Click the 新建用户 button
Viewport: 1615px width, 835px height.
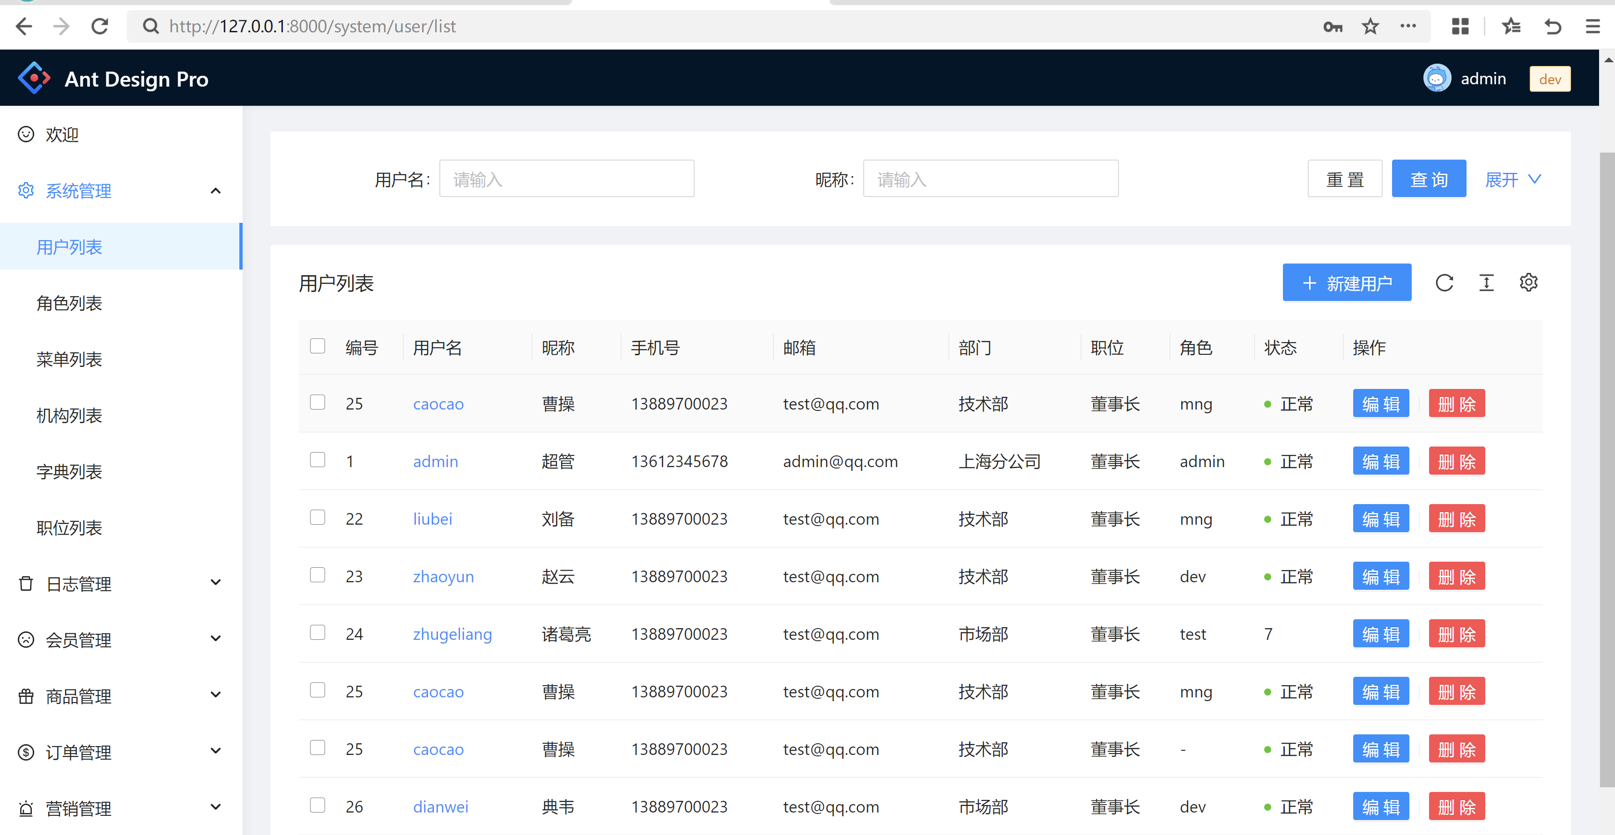[1347, 283]
